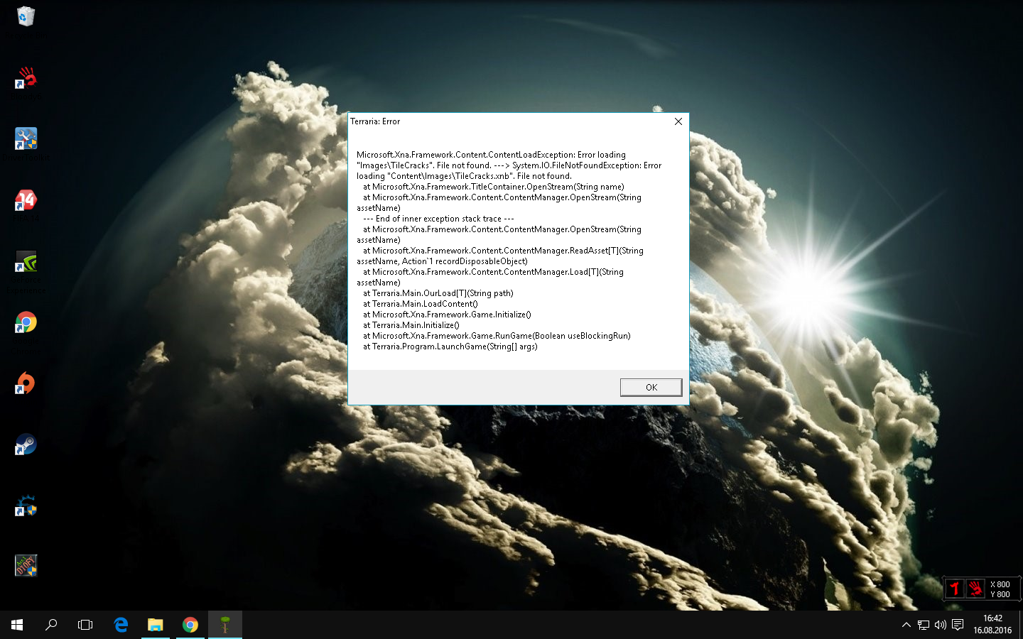Launch Microsoft Edge from the taskbar
This screenshot has height=639, width=1023.
pyautogui.click(x=121, y=625)
